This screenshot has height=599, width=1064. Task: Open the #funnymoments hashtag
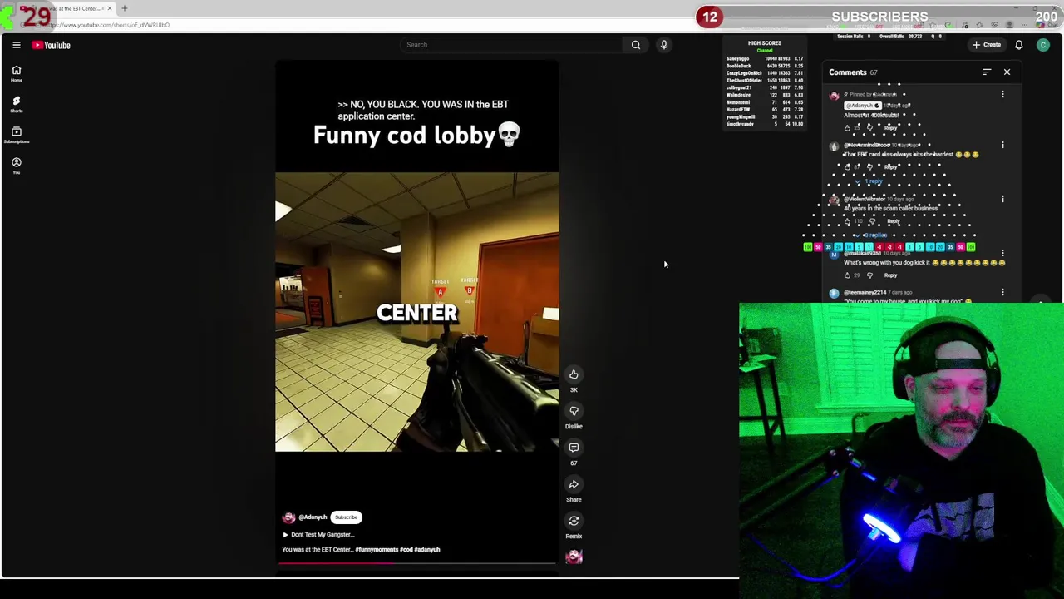point(377,550)
